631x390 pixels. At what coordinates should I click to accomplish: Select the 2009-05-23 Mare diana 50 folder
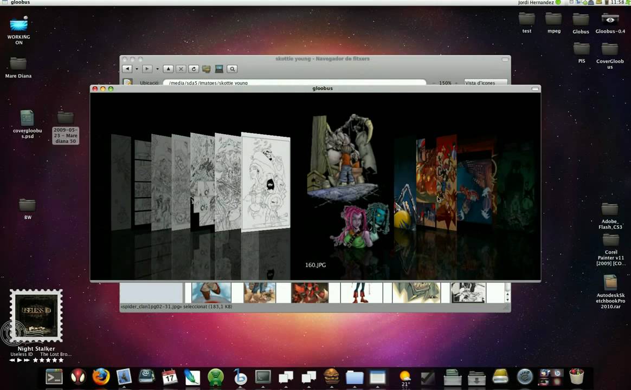coord(66,127)
